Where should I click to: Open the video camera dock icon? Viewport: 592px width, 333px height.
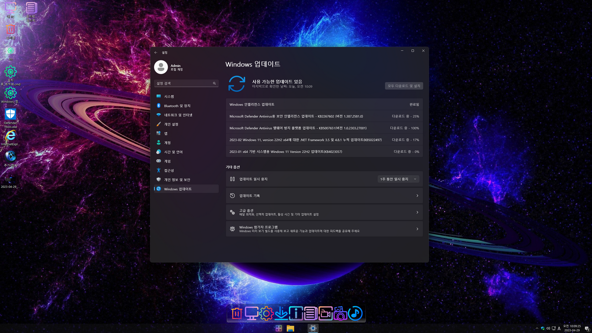(326, 313)
